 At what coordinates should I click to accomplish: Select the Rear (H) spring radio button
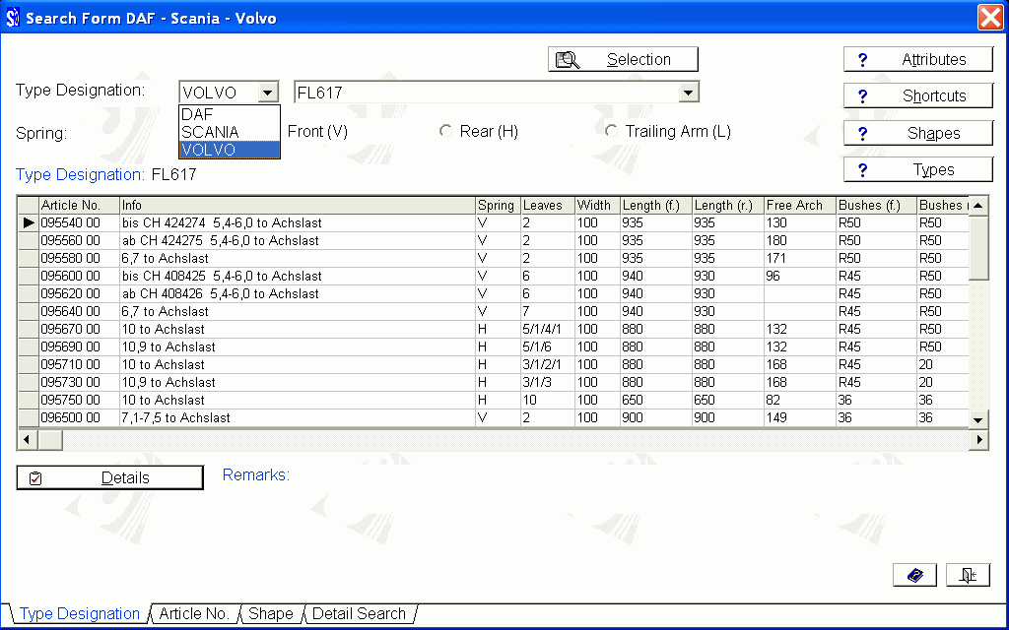tap(445, 131)
